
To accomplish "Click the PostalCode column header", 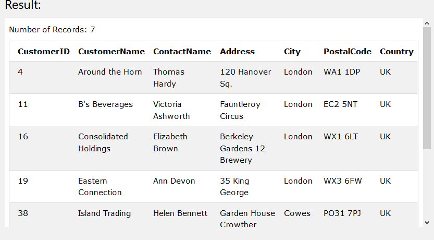I will coord(348,51).
